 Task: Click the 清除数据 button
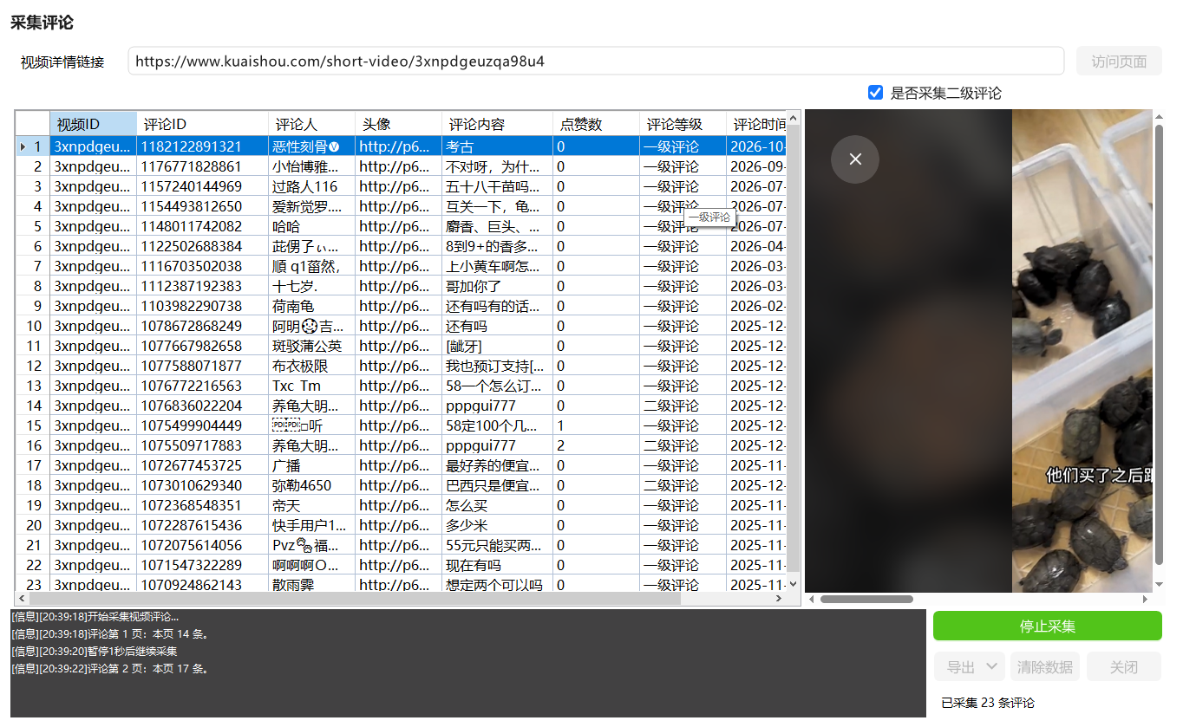tap(1045, 667)
